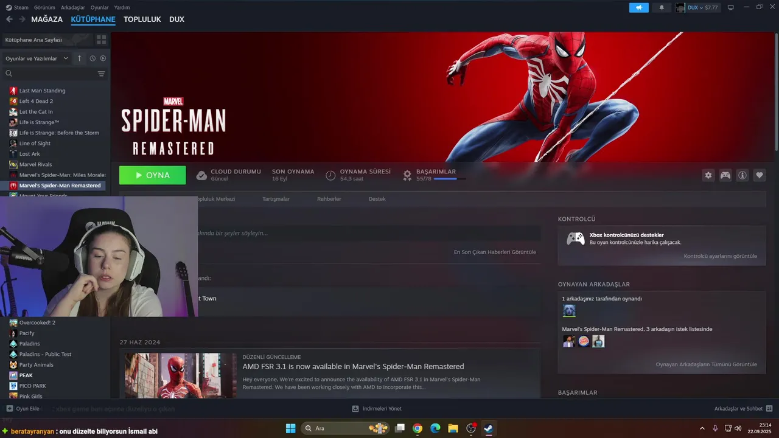Open the Windows Start button
This screenshot has height=438, width=779.
[290, 428]
